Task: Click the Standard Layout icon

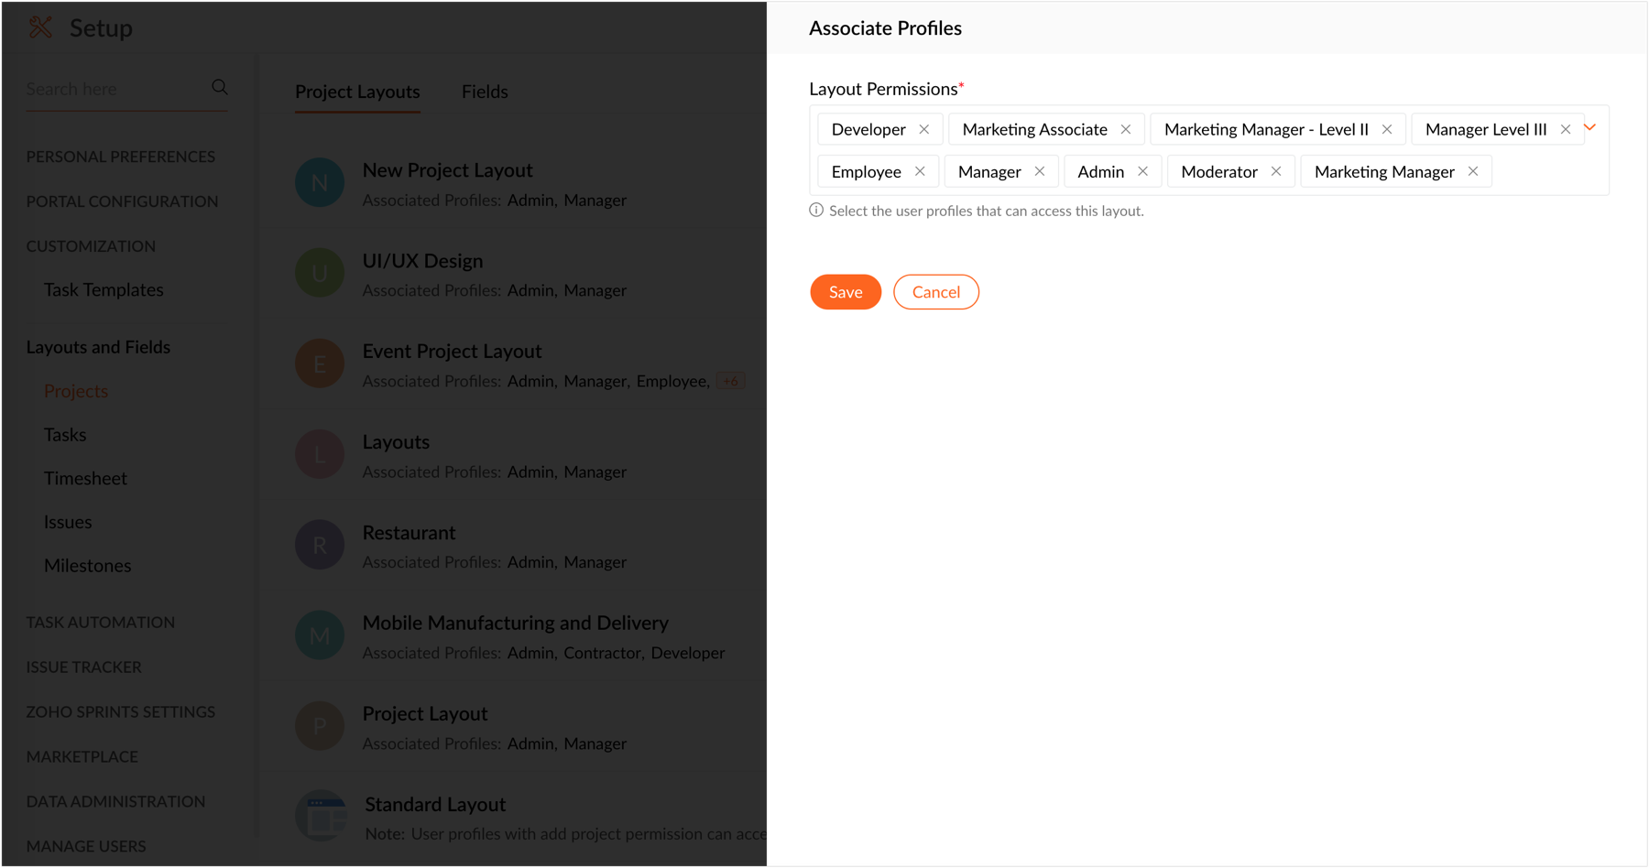Action: click(x=321, y=816)
